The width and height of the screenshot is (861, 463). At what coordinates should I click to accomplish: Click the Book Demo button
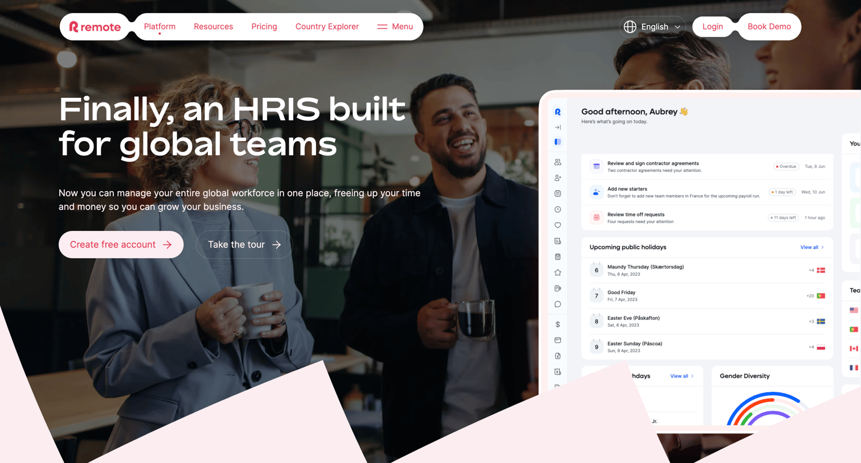point(769,27)
